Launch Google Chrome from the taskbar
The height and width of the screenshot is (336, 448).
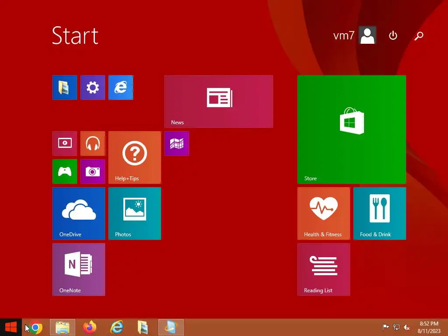35,327
